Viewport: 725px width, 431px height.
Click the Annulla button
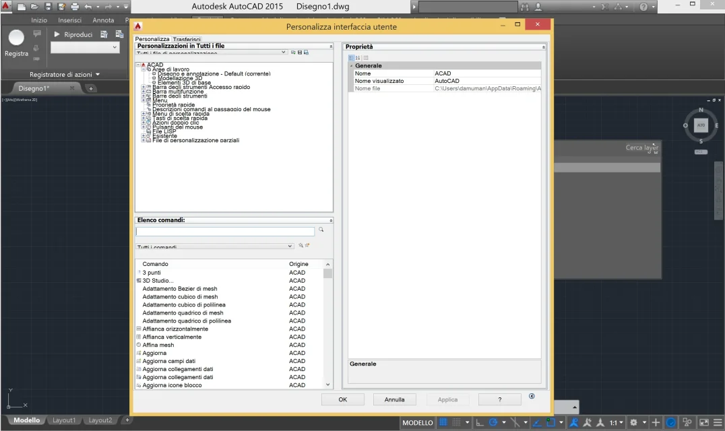click(394, 399)
